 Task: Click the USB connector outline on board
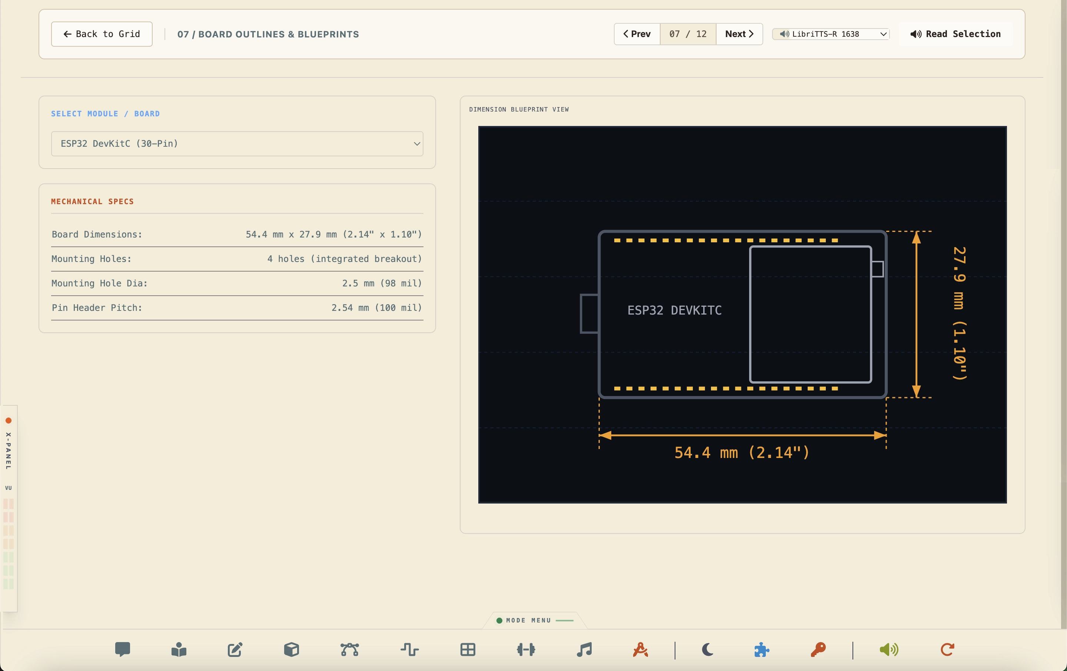[589, 313]
